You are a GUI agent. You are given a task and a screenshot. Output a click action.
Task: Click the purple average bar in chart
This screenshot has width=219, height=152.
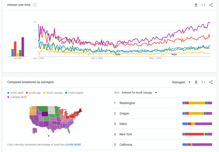(23, 47)
